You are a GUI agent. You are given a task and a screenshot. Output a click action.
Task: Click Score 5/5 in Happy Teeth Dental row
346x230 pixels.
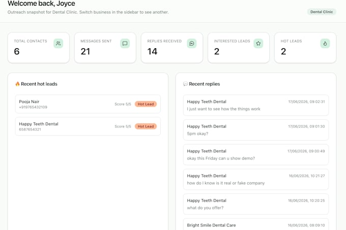(x=123, y=126)
